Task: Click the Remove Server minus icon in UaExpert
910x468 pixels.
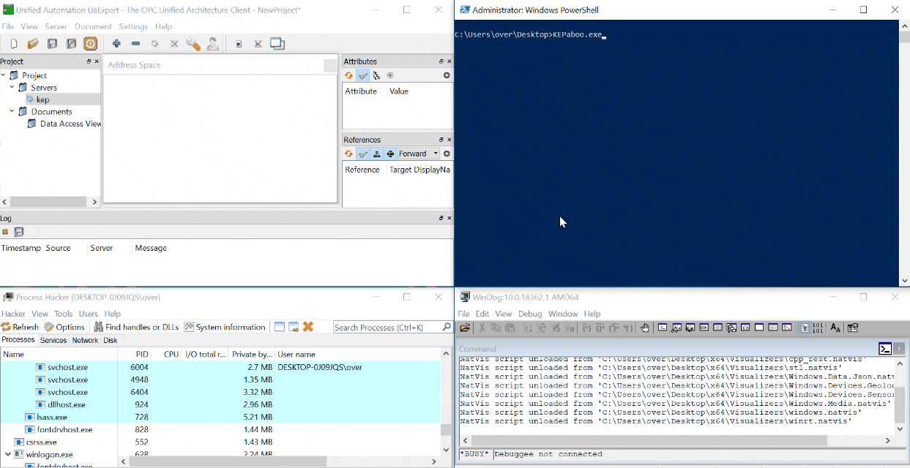Action: pos(135,44)
